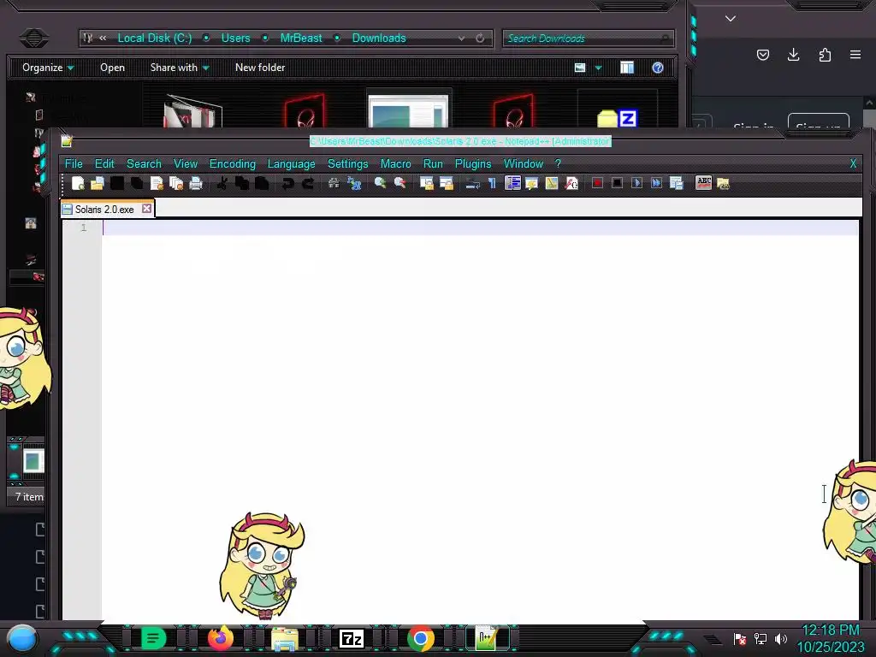876x657 pixels.
Task: Start macro recording with red button
Action: pyautogui.click(x=597, y=183)
